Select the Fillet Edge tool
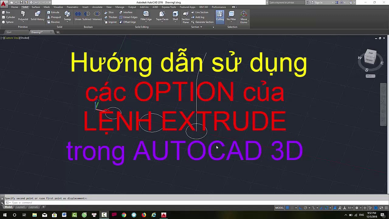Screen dimensions: 389x219 (146, 16)
